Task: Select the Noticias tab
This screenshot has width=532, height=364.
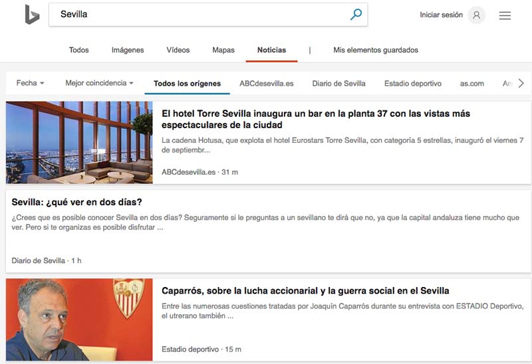Action: point(271,50)
